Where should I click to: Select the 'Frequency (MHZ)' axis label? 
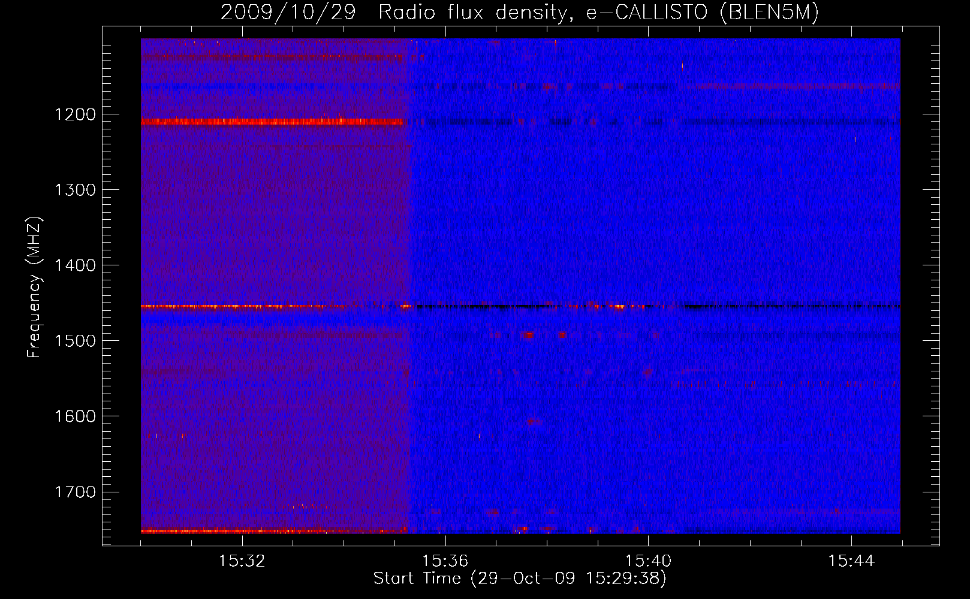point(35,288)
